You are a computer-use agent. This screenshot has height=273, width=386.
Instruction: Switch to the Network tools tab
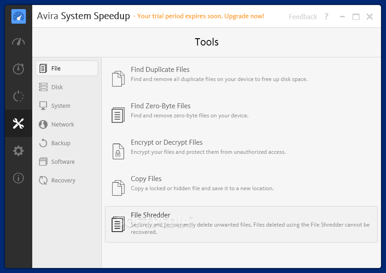pyautogui.click(x=67, y=124)
